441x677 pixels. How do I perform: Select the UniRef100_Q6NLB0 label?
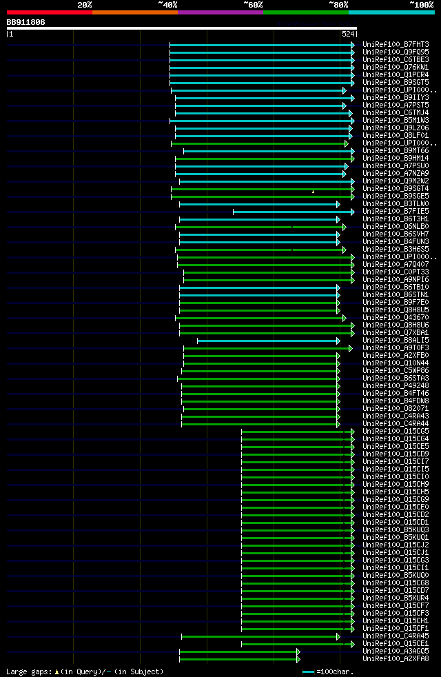(x=396, y=227)
